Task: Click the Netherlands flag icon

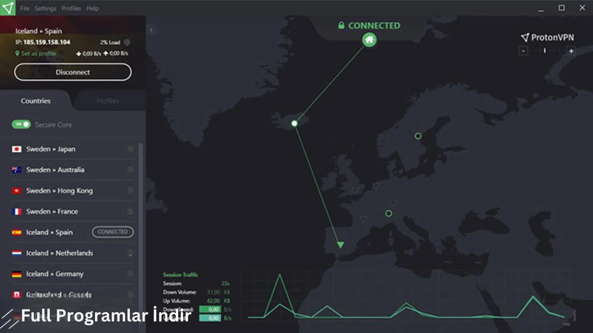Action: tap(17, 253)
